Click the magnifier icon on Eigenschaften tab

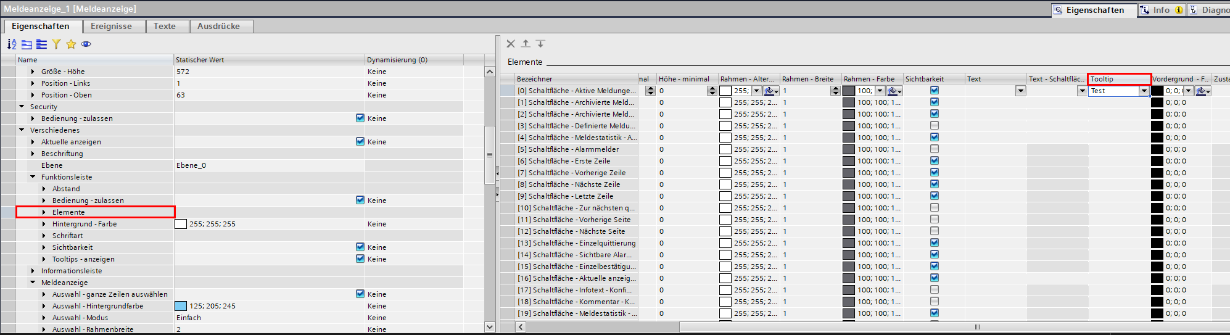1058,10
